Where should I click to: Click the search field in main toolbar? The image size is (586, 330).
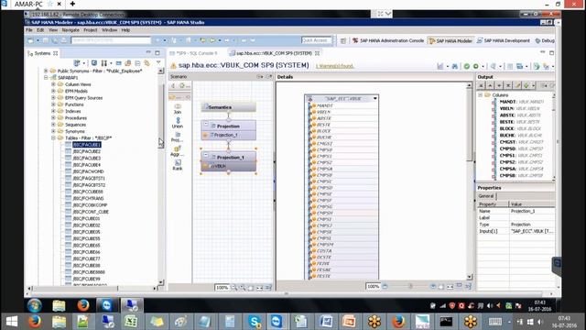111,40
